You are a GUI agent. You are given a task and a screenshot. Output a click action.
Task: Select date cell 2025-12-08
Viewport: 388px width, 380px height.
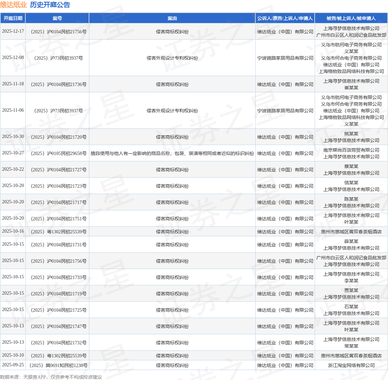tap(13, 57)
